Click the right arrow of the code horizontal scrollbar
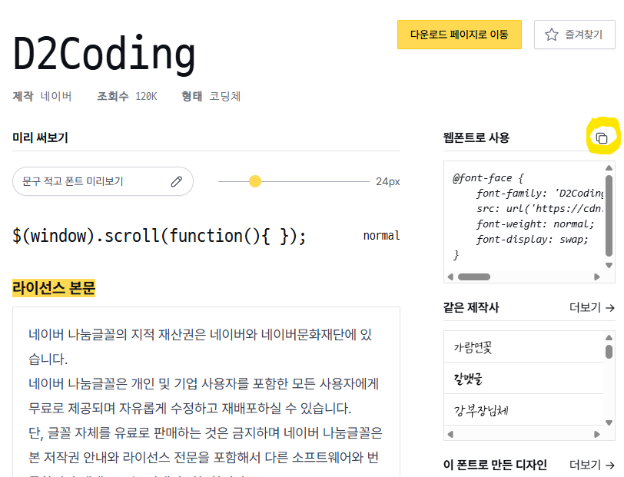This screenshot has width=624, height=477. [x=596, y=277]
